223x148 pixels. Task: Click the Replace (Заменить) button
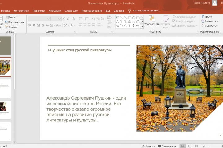point(210,22)
